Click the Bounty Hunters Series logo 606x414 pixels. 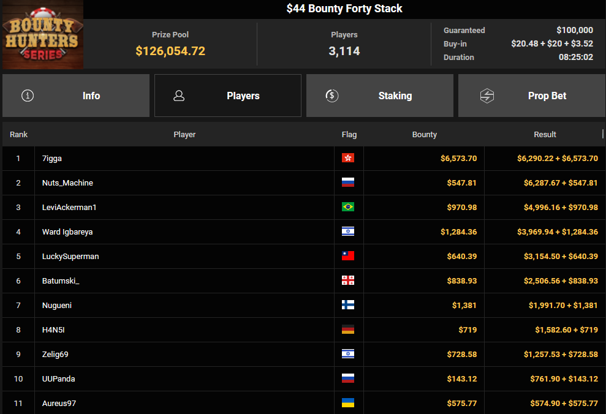pyautogui.click(x=42, y=34)
